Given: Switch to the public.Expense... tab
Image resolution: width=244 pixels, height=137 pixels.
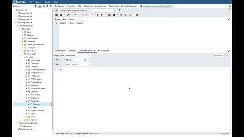Looking at the screenshot, I should click(130, 6).
